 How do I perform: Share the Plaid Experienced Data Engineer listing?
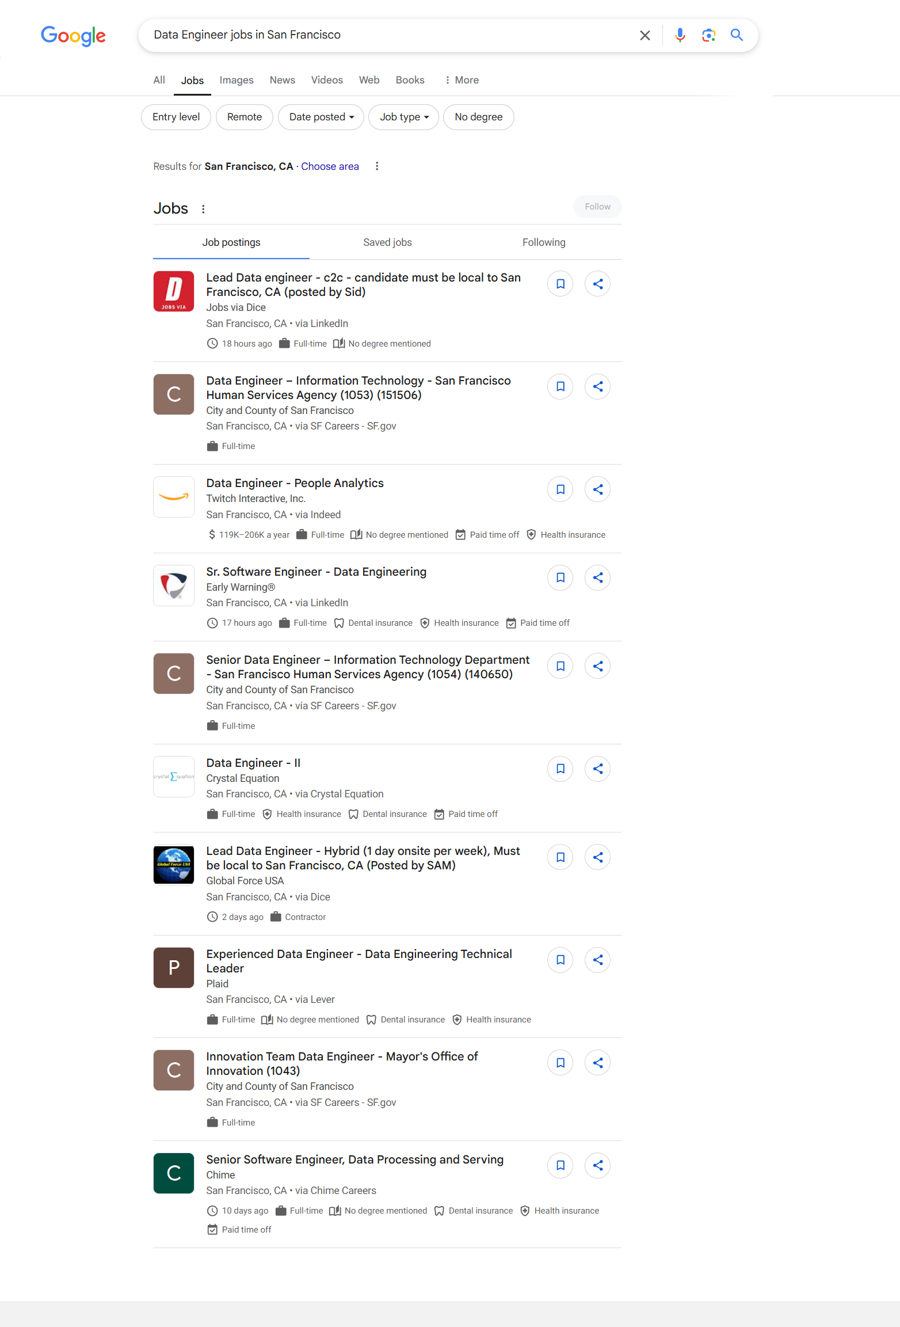598,960
